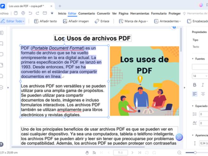The image size is (208, 156).
Task: Switch to the Comentario tab
Action: [x=86, y=13]
